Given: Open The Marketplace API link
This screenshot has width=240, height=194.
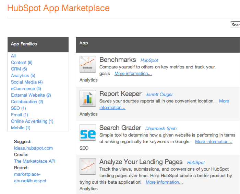Looking at the screenshot, I should tap(35, 161).
